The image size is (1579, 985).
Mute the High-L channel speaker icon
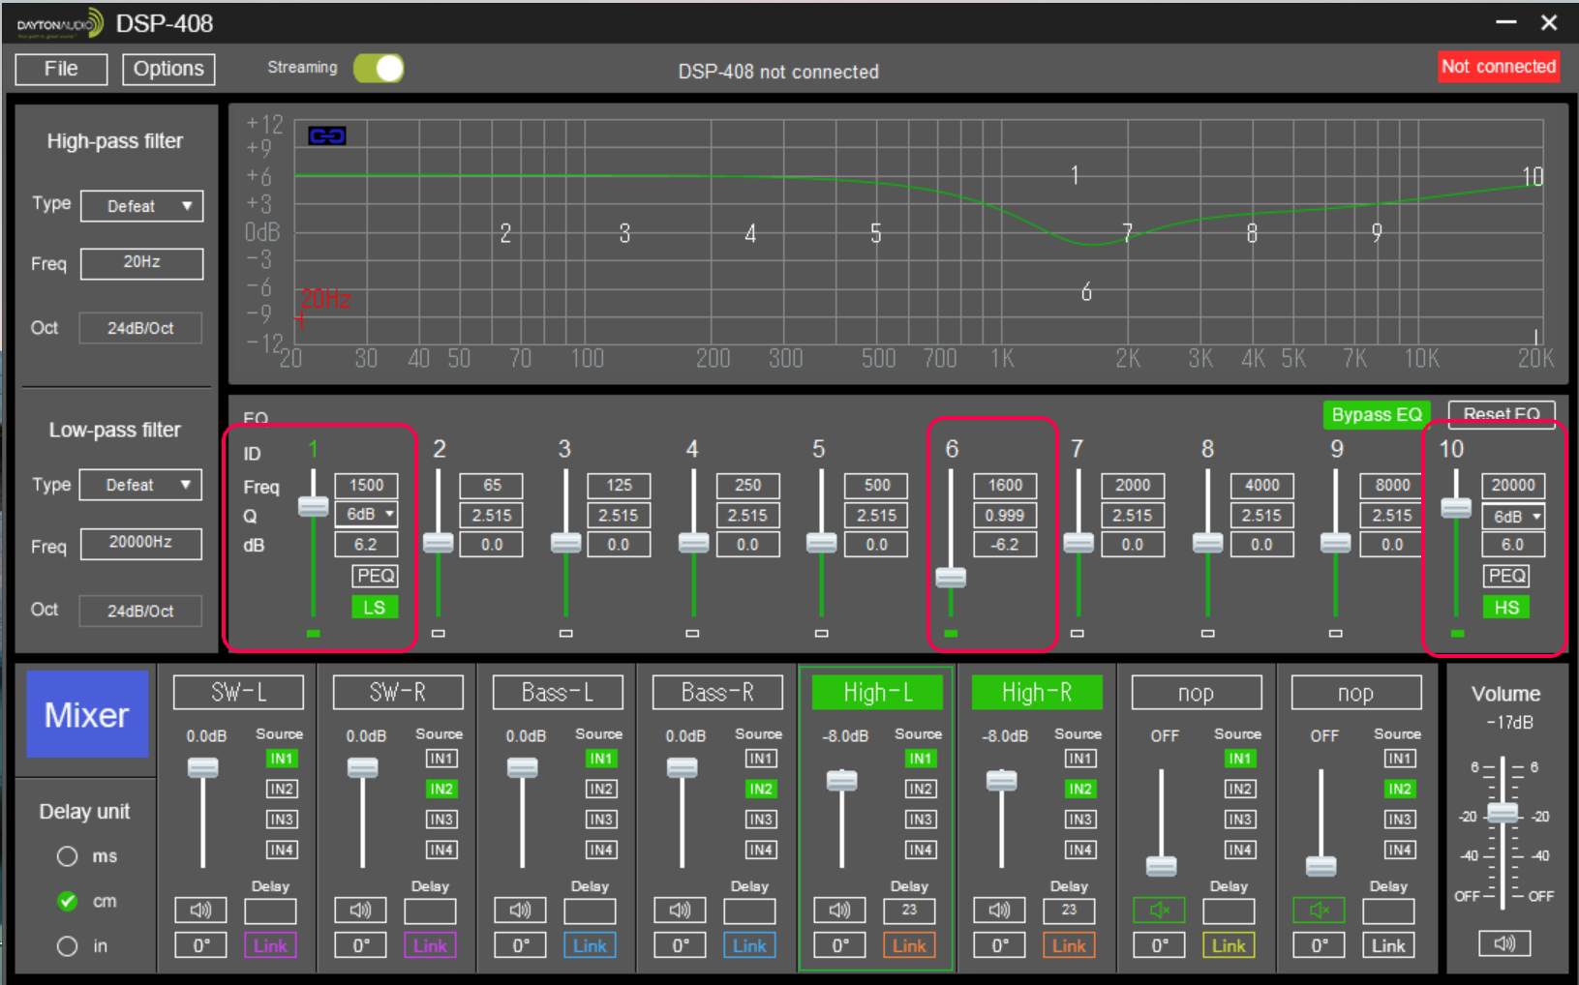(839, 910)
